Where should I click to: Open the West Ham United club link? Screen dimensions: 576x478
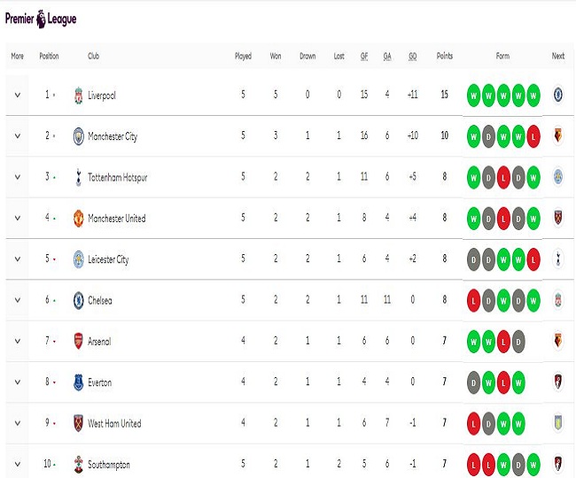click(x=114, y=423)
